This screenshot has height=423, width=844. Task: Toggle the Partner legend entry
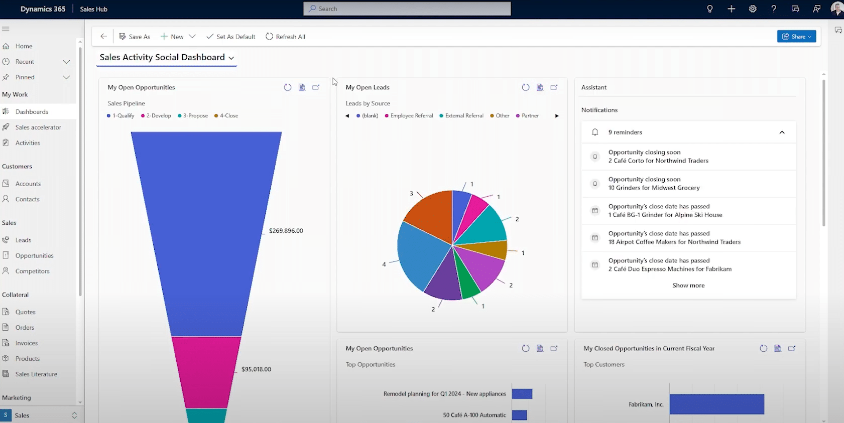527,116
